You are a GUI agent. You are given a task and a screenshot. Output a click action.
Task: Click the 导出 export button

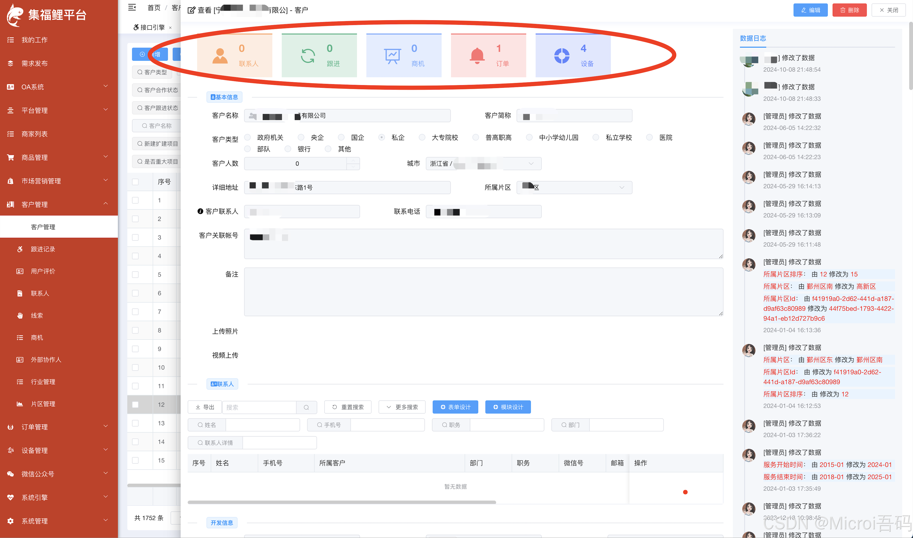click(205, 407)
